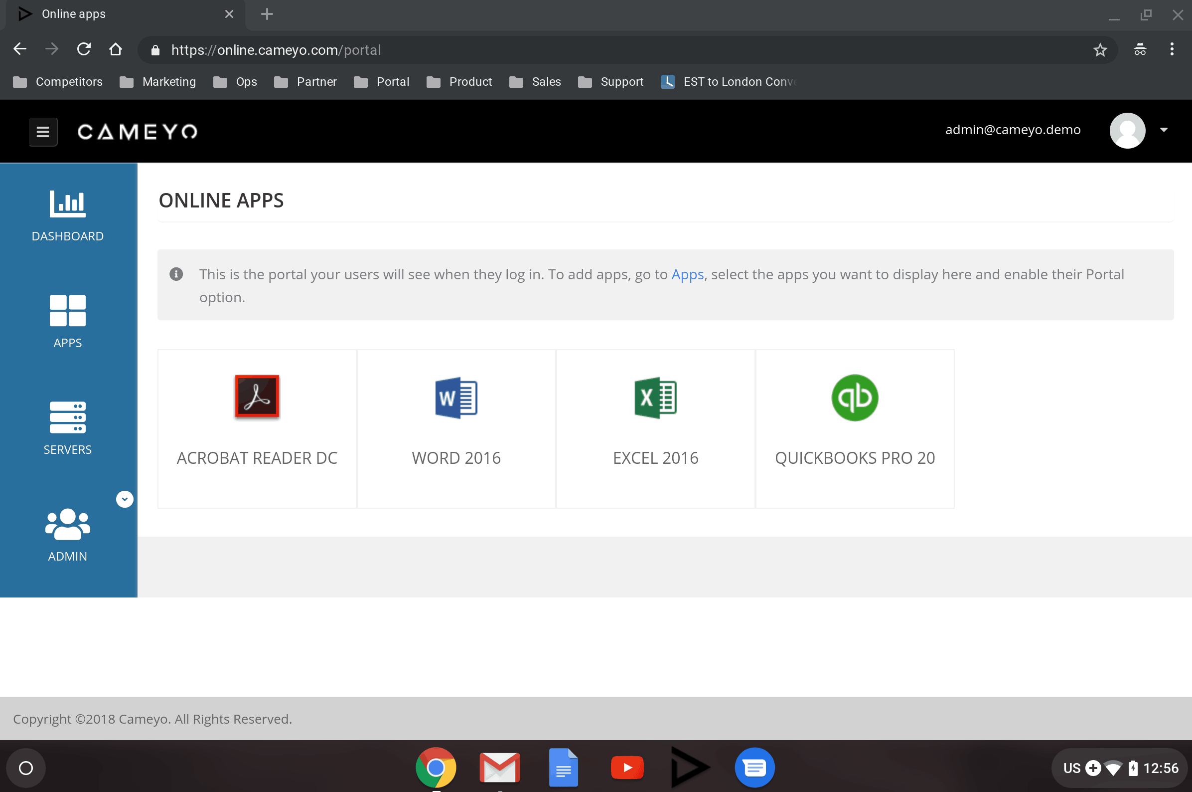
Task: Click the copyright footer text
Action: click(x=152, y=719)
